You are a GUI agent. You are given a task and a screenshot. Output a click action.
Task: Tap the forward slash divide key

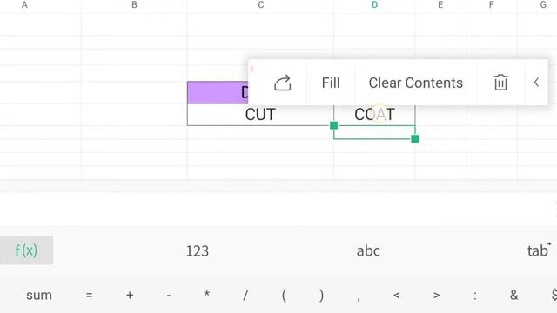pyautogui.click(x=245, y=295)
